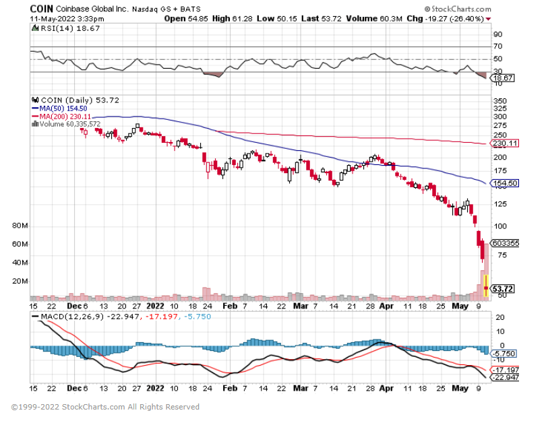Click the COIN (Daily) 53.72 legend label

coord(80,100)
